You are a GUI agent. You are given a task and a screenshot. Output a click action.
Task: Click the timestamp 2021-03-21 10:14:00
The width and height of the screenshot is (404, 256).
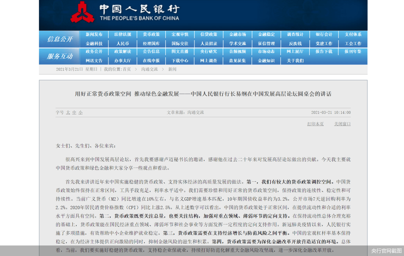(x=331, y=113)
